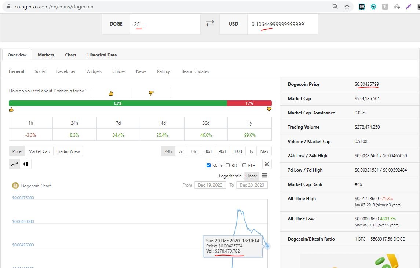Screen dimensions: 420x268
Task: Click the thumbs up vote button
Action: click(111, 93)
